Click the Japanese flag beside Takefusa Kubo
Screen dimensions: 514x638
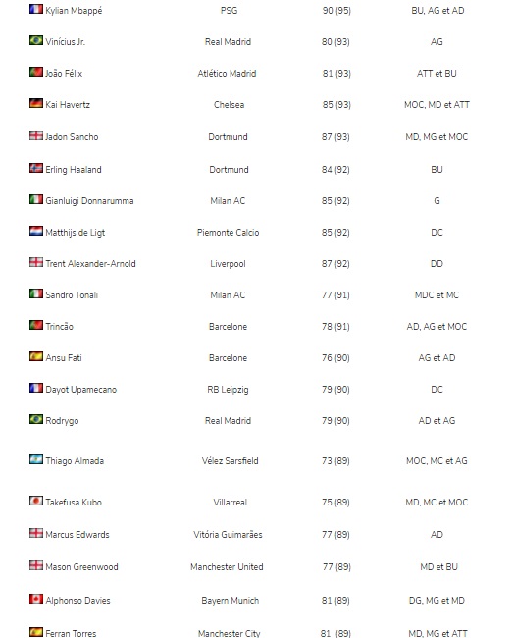[x=36, y=501]
